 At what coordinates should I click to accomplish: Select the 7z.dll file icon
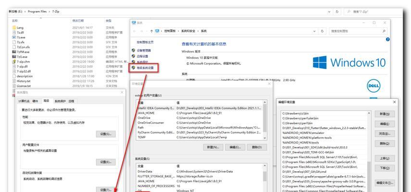click(14, 33)
